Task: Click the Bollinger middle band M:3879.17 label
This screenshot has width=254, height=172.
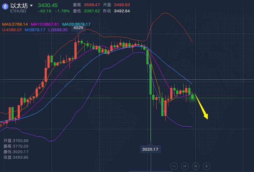Action: pos(35,30)
